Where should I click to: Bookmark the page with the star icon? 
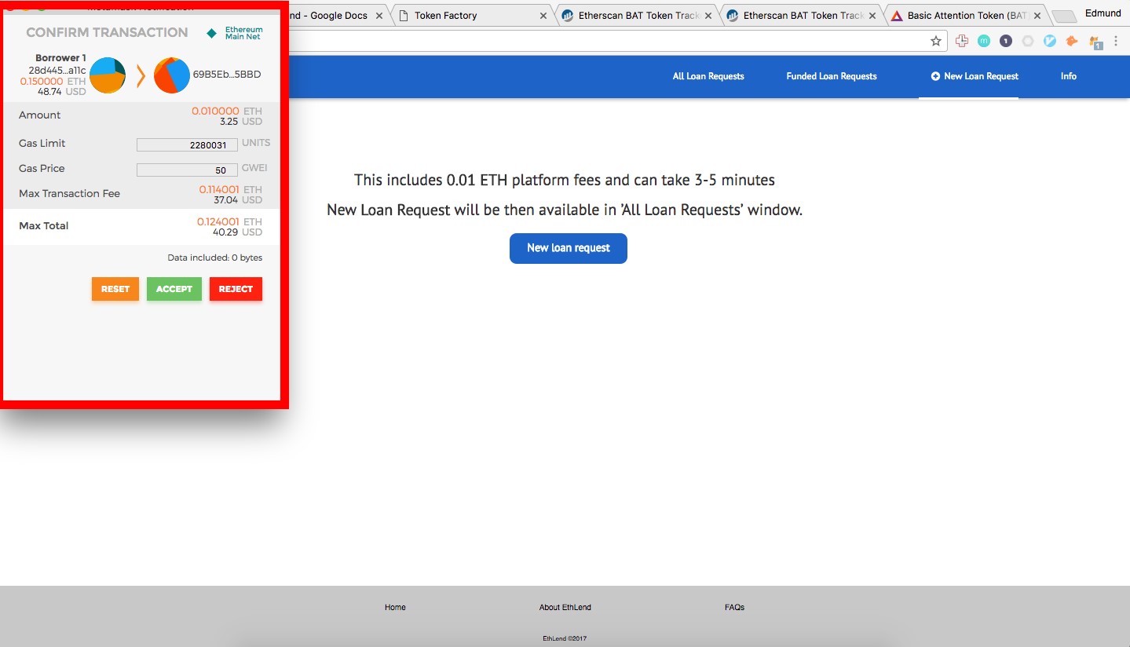point(935,41)
